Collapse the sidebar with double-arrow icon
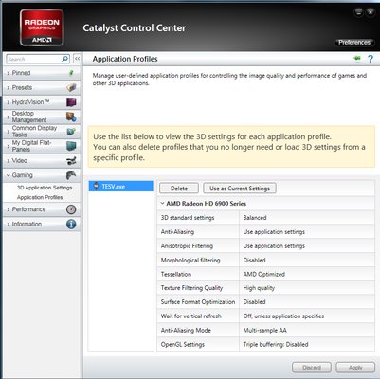The width and height of the screenshot is (380, 379). tap(77, 59)
